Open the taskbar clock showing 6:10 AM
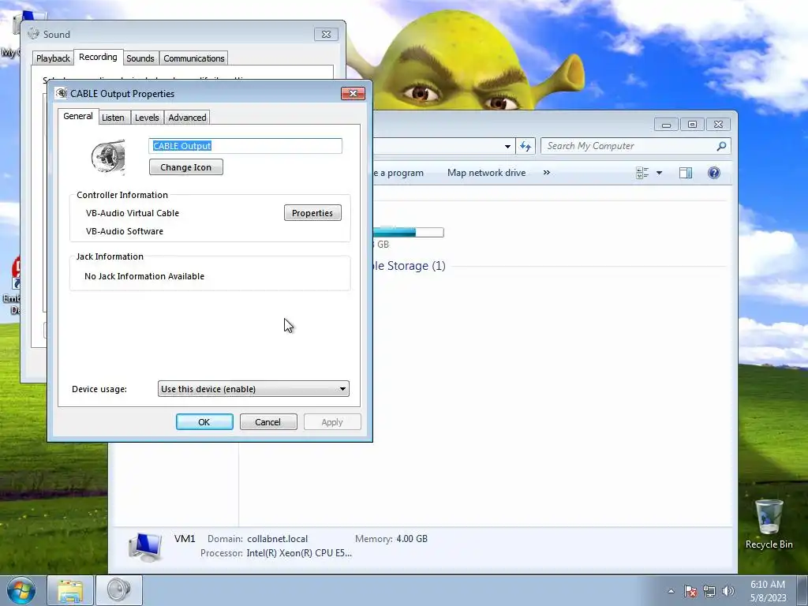Screen dimensions: 808x606 [768, 591]
